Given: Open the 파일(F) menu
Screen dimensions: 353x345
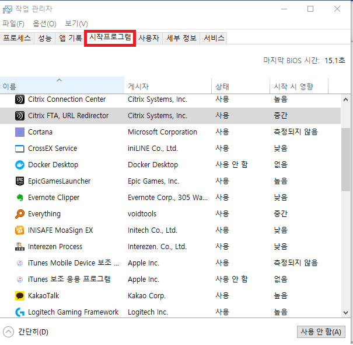Looking at the screenshot, I should [x=13, y=23].
